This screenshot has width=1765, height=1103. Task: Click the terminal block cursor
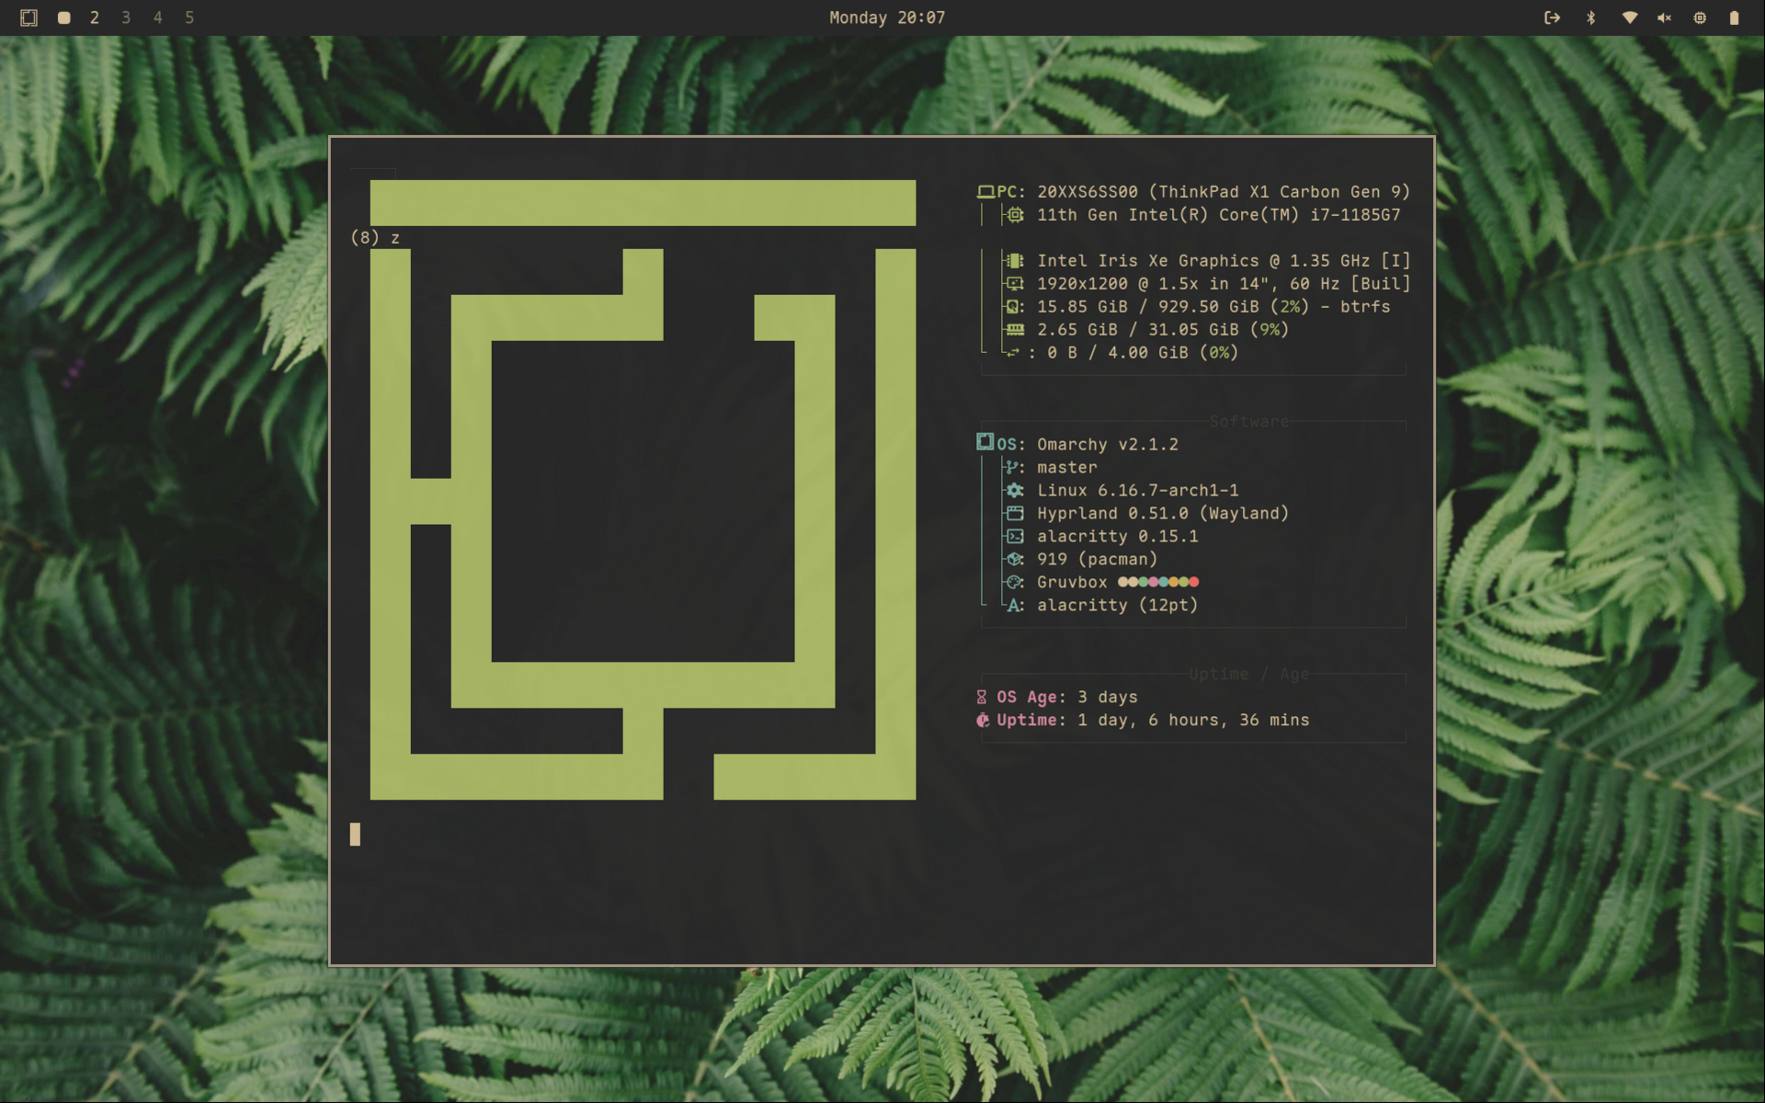click(355, 834)
